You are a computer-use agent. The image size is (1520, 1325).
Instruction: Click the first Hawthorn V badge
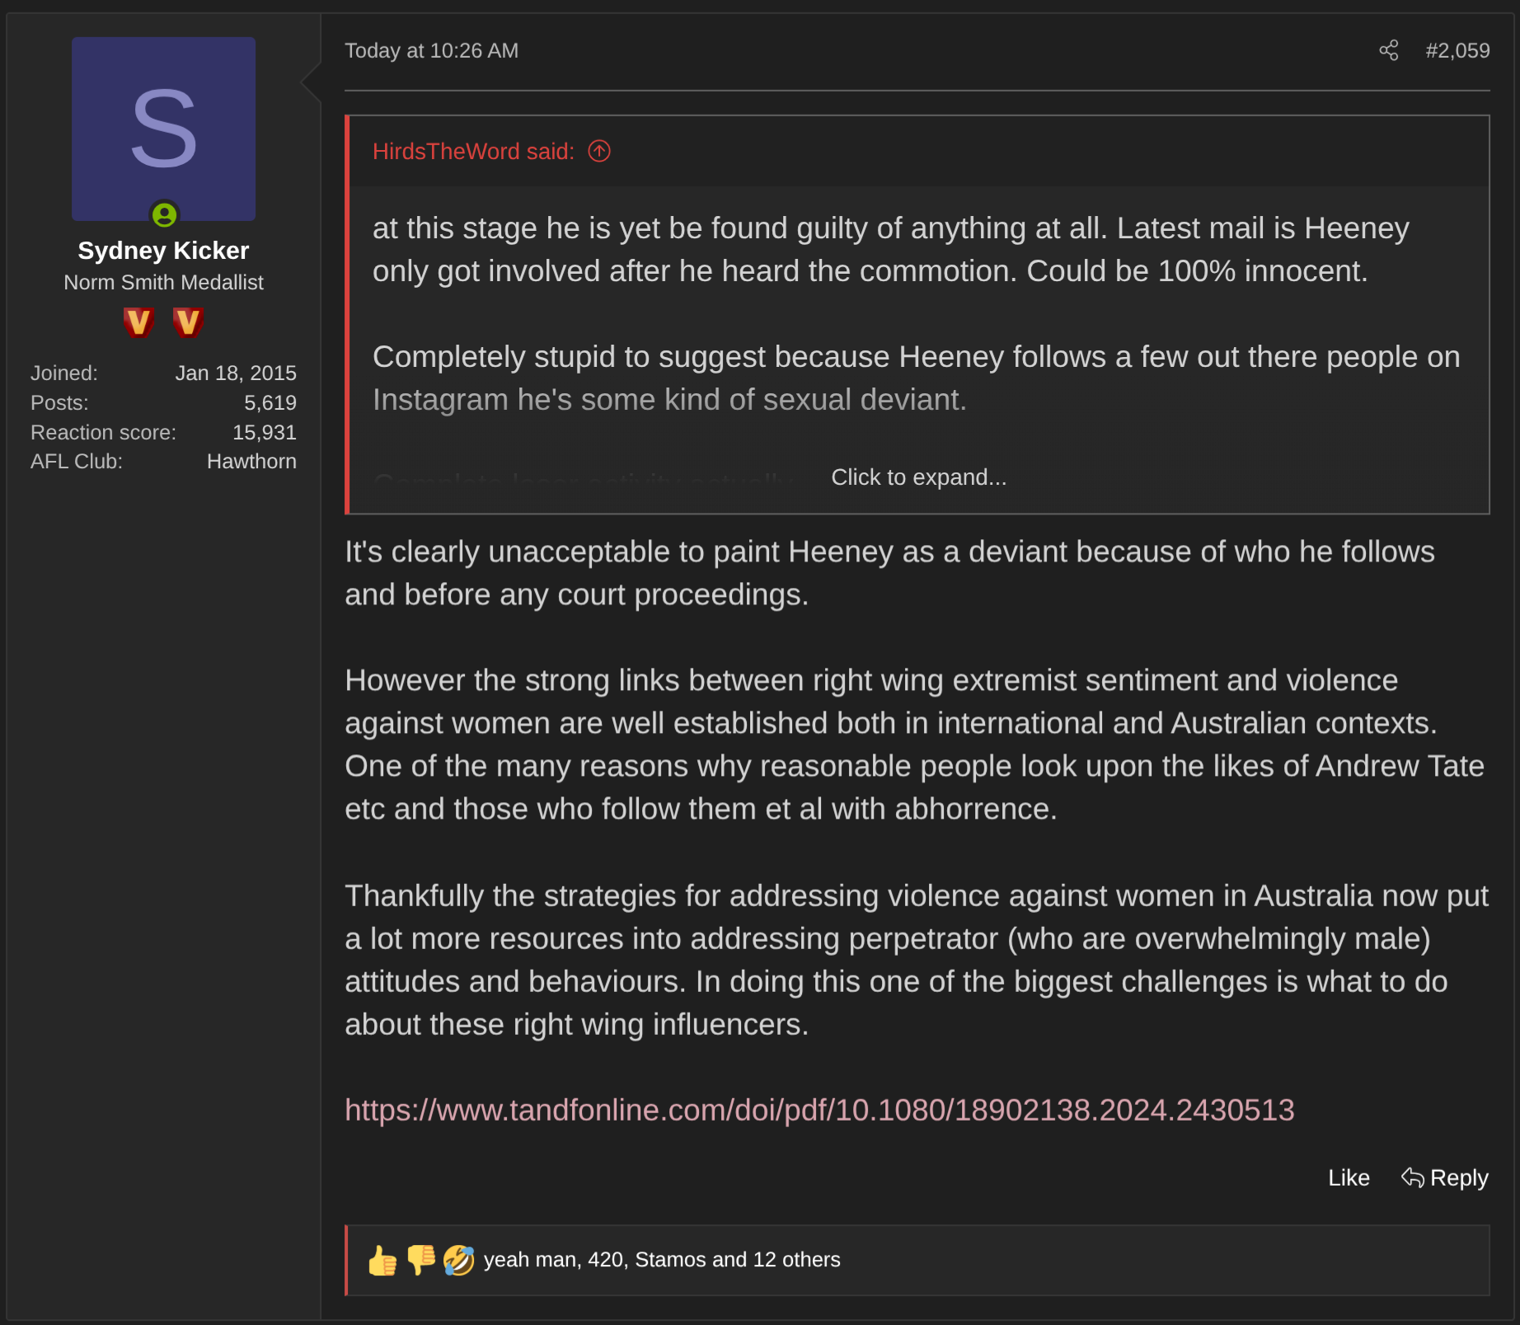coord(138,322)
